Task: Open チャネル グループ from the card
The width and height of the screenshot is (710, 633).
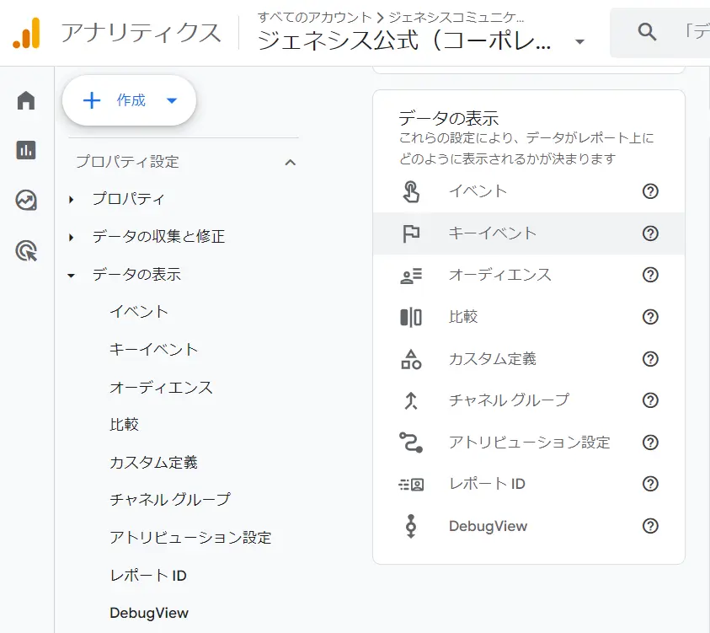Action: (509, 400)
